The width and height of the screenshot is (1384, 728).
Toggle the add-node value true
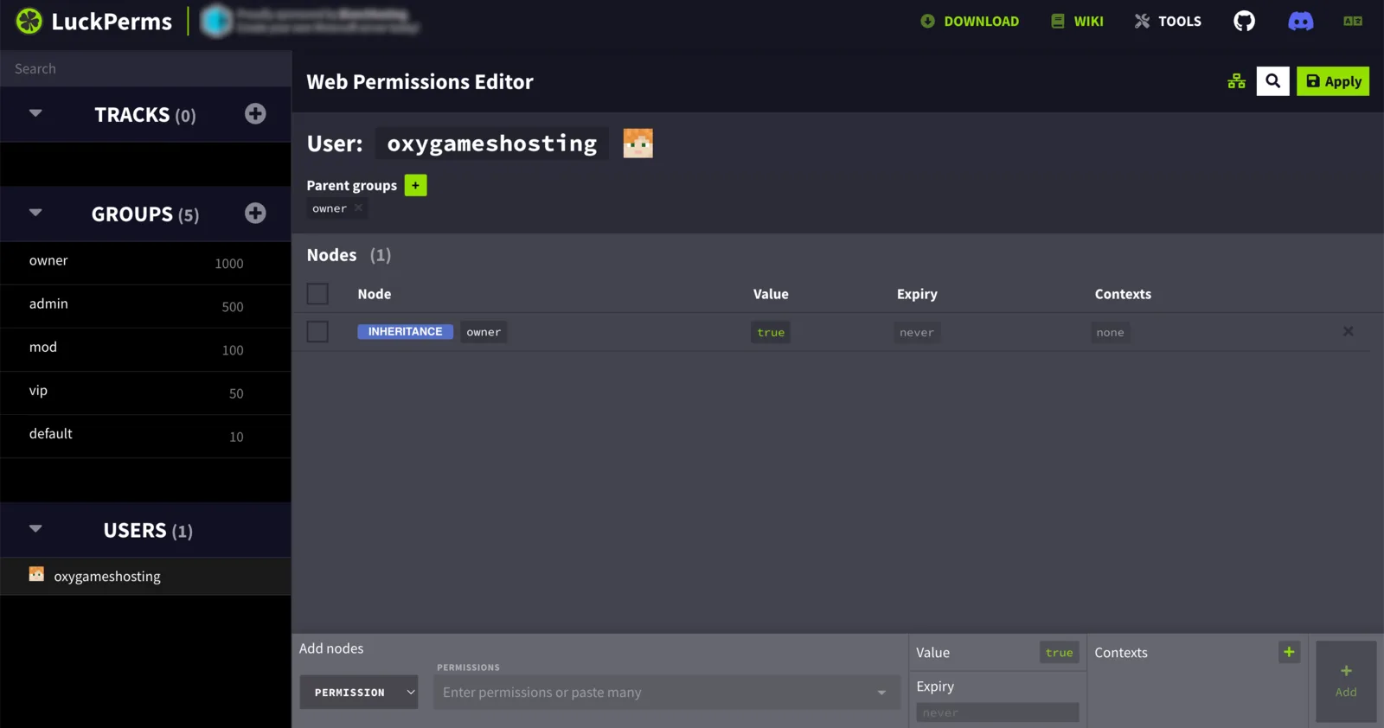(x=1059, y=653)
